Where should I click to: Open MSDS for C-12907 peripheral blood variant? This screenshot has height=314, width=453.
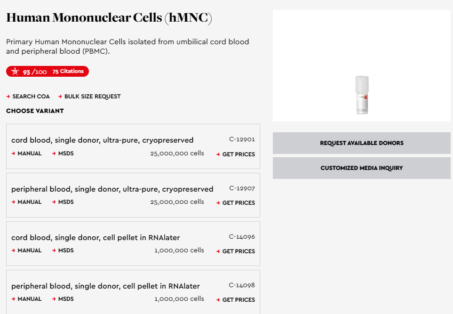coord(63,202)
